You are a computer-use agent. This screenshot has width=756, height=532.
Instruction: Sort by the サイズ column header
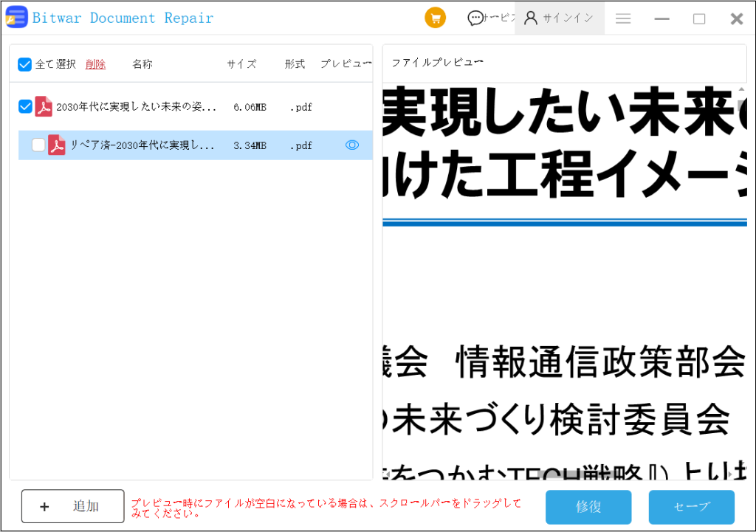coord(241,64)
